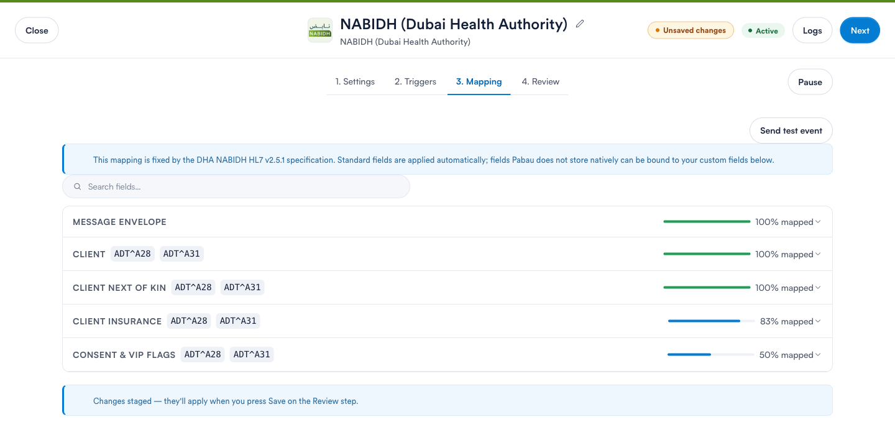Click Send test event button
Image resolution: width=895 pixels, height=435 pixels.
point(791,130)
